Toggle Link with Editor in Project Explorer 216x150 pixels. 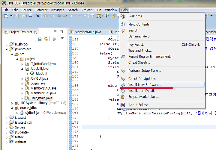point(46,39)
